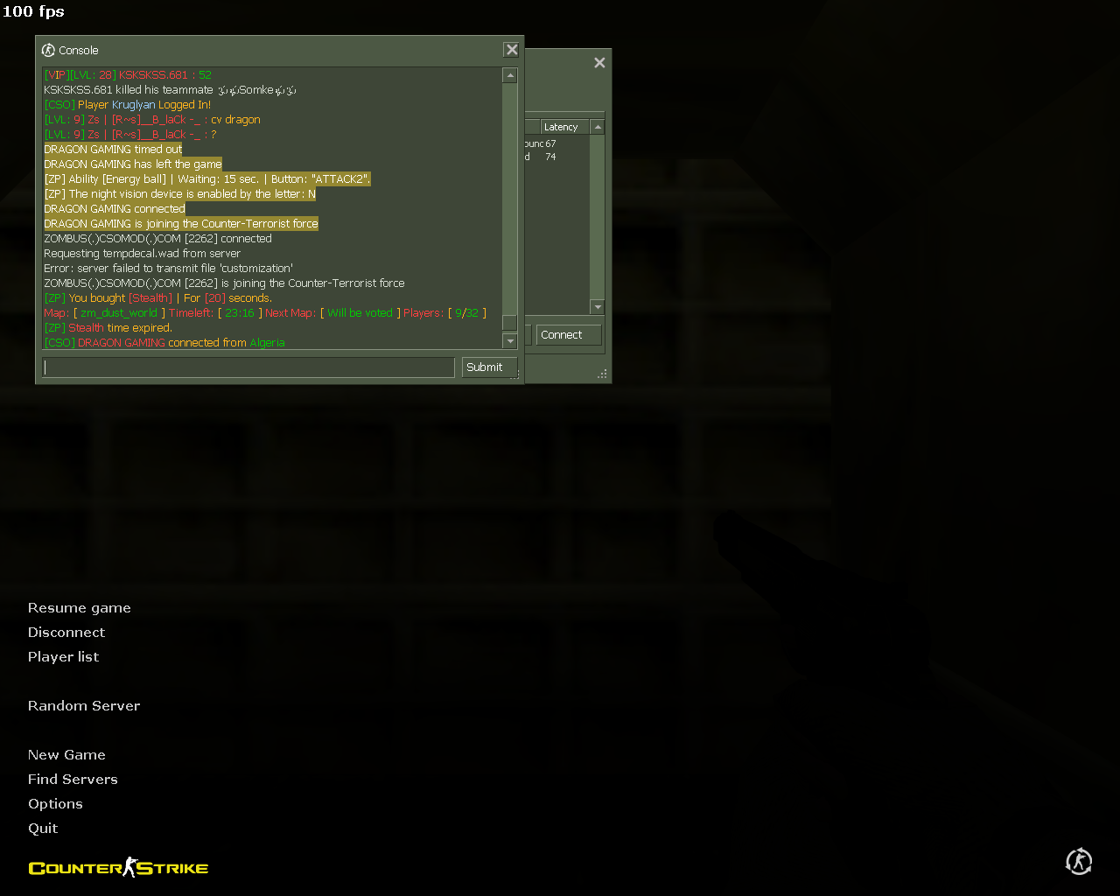Close the Console window
Viewport: 1120px width, 896px height.
click(512, 50)
